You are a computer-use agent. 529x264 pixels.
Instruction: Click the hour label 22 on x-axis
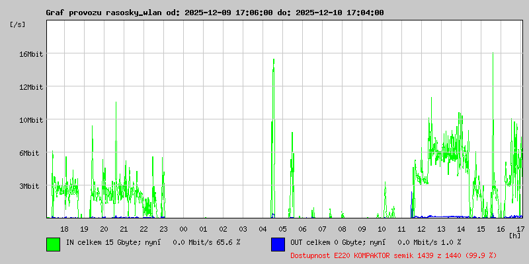point(143,229)
